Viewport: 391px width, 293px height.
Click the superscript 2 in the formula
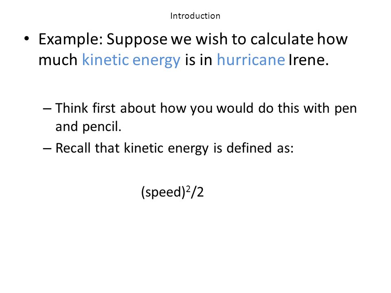tap(188, 188)
